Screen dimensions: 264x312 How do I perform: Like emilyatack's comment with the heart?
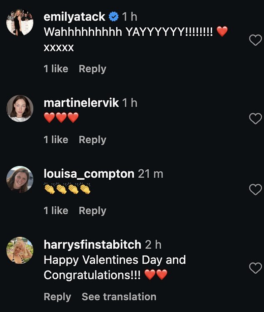pyautogui.click(x=255, y=40)
